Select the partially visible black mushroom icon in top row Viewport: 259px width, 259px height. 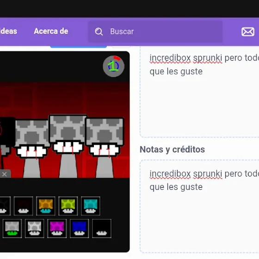5,206
